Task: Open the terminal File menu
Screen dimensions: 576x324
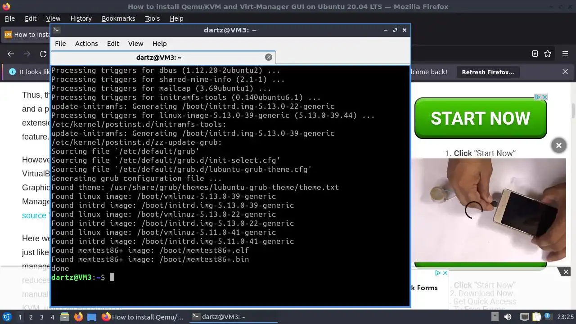Action: (60, 44)
